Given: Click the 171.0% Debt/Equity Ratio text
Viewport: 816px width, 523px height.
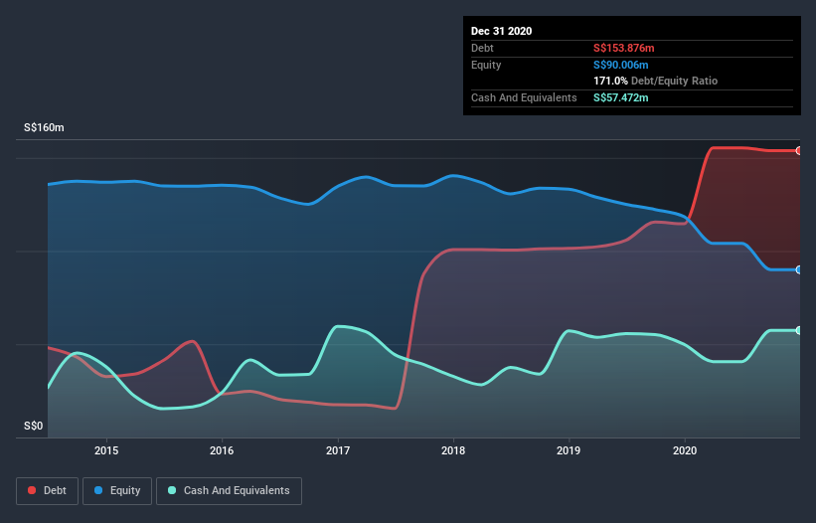Looking at the screenshot, I should (655, 81).
